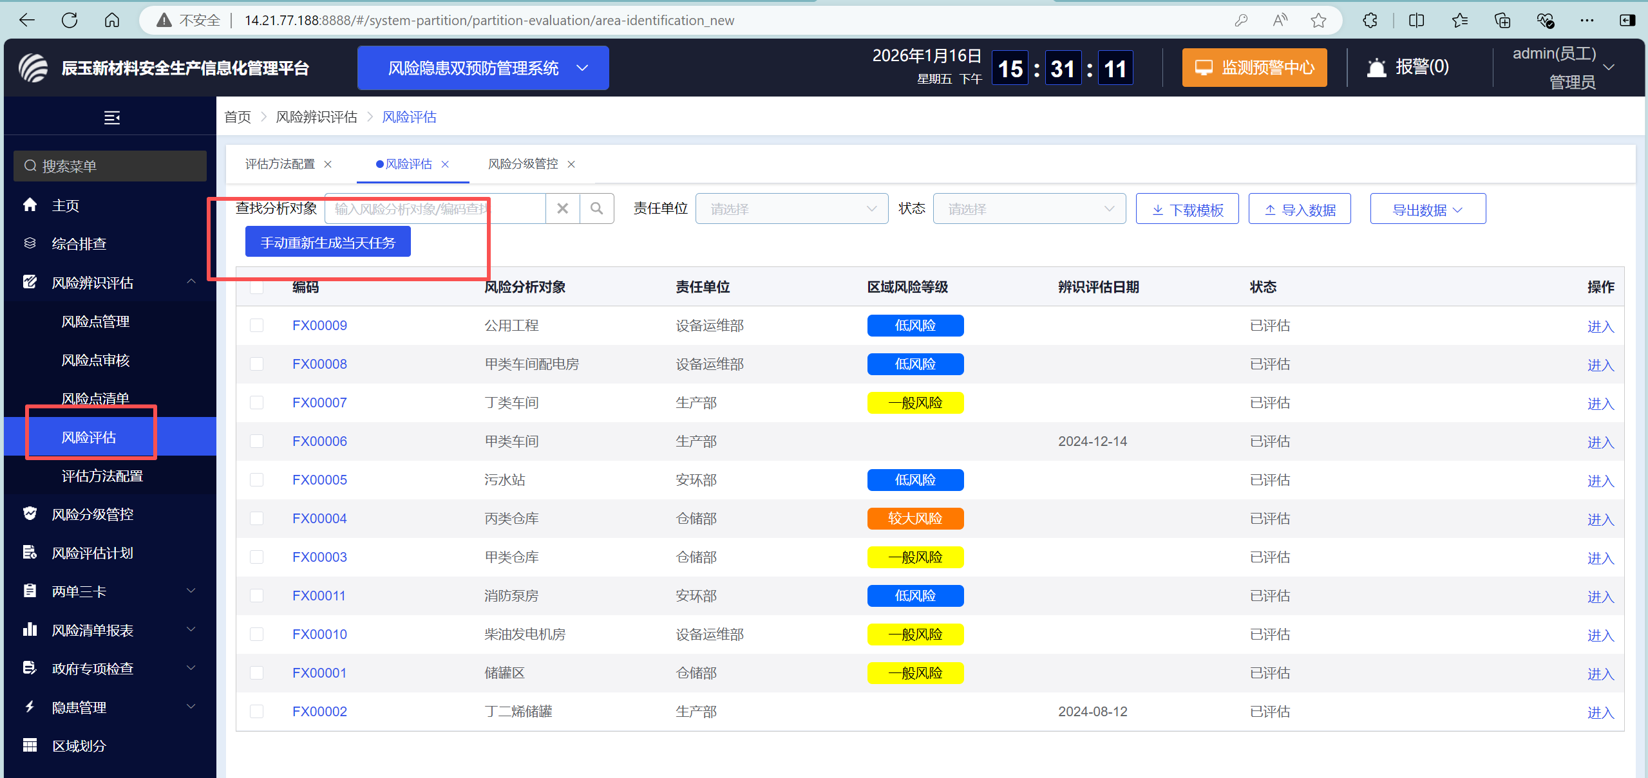
Task: Check the row FX00003 checkbox
Action: [x=256, y=557]
